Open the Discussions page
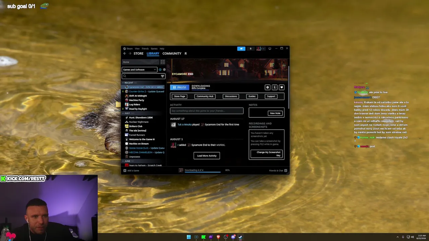Image resolution: width=429 pixels, height=241 pixels. point(231,96)
